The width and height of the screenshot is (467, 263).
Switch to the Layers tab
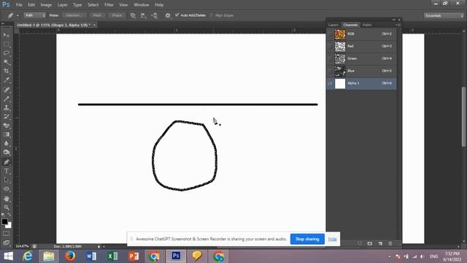[333, 25]
